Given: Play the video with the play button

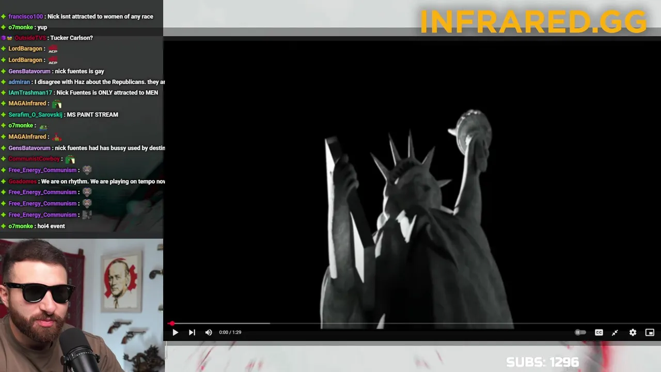Looking at the screenshot, I should click(175, 332).
